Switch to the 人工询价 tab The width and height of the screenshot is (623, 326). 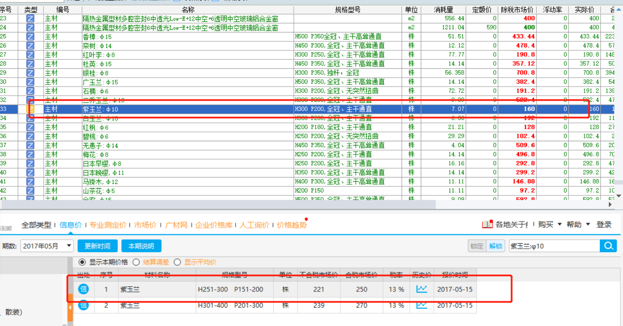coord(254,225)
